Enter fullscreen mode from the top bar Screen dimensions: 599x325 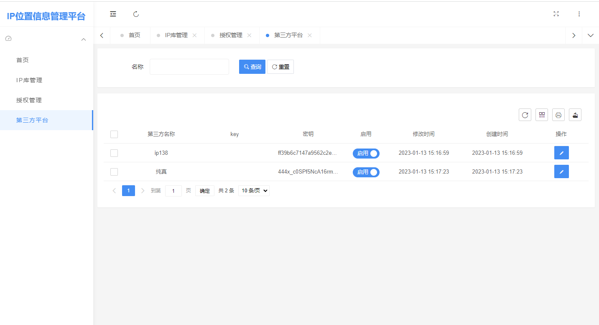(x=556, y=14)
